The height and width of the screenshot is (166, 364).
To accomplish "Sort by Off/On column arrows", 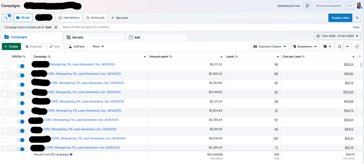I will tap(24, 57).
